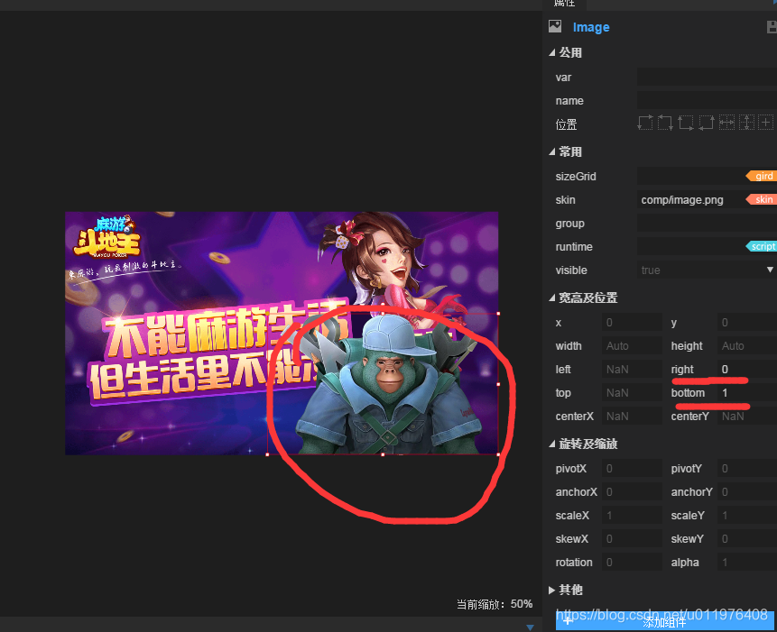The height and width of the screenshot is (632, 777).
Task: Open the blog.csdn.net link
Action: [661, 613]
